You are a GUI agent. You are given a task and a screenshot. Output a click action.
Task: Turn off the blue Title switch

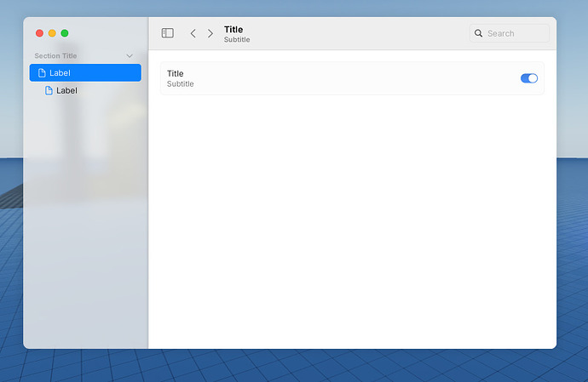[528, 78]
